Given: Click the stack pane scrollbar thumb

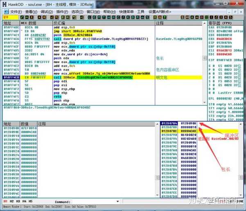Looking at the screenshot, I should (x=241, y=177).
